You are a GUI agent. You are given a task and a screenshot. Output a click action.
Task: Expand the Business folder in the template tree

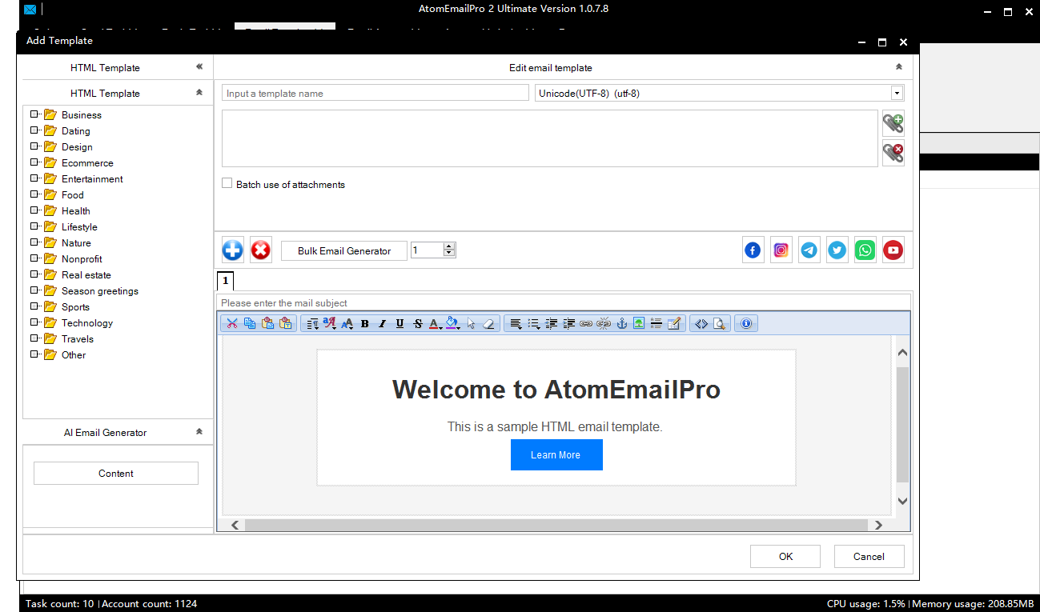click(34, 114)
